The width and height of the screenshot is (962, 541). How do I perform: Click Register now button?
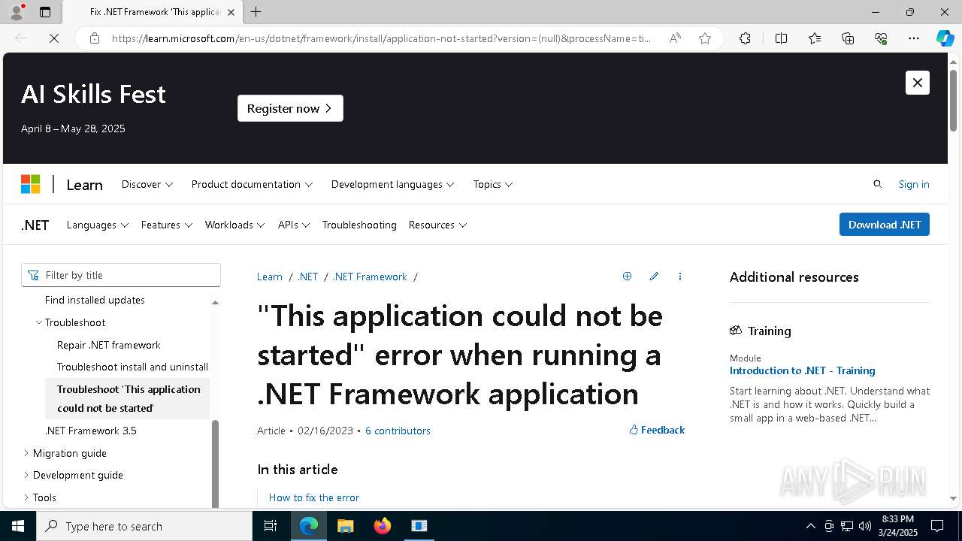coord(290,108)
